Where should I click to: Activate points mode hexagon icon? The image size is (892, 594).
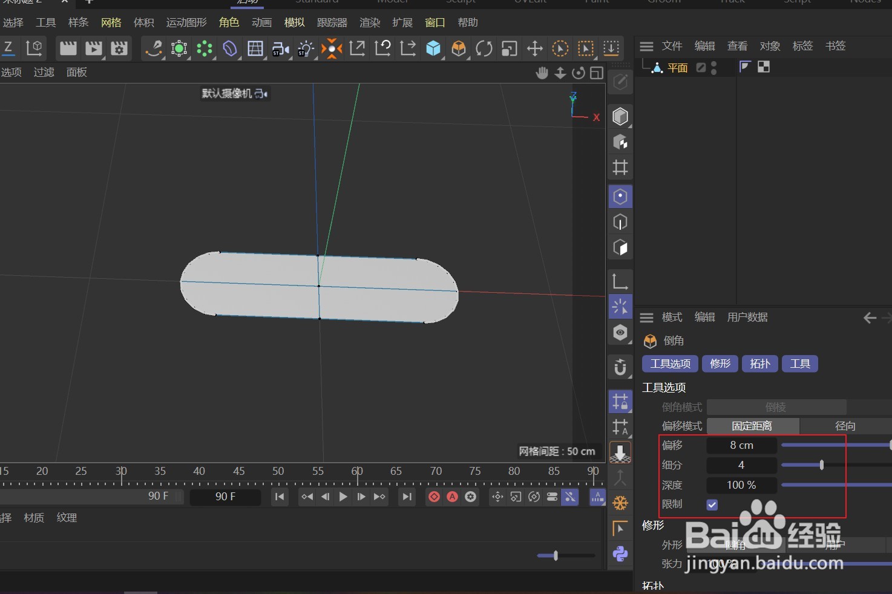620,197
